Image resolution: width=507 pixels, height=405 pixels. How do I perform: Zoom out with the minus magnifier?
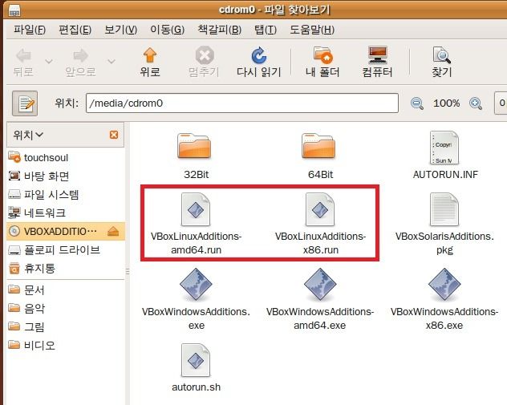tap(417, 103)
